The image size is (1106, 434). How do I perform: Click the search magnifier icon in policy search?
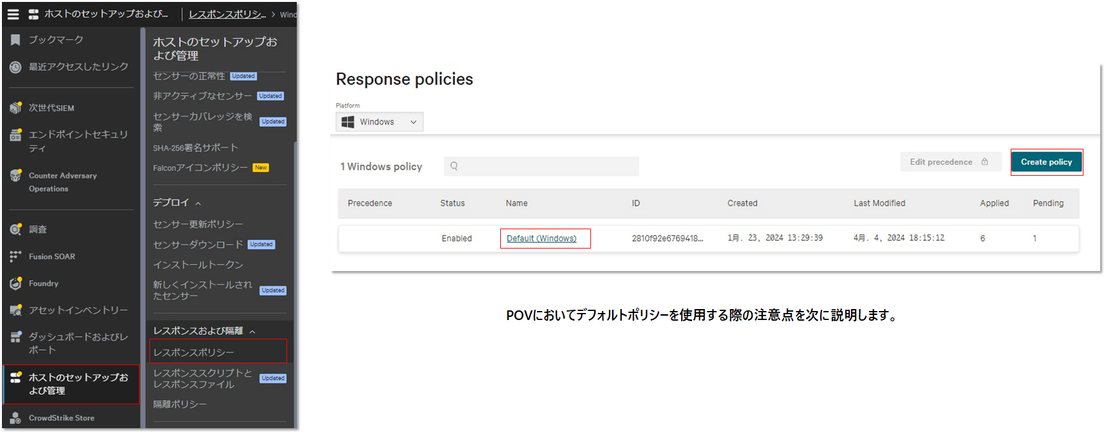click(x=454, y=166)
